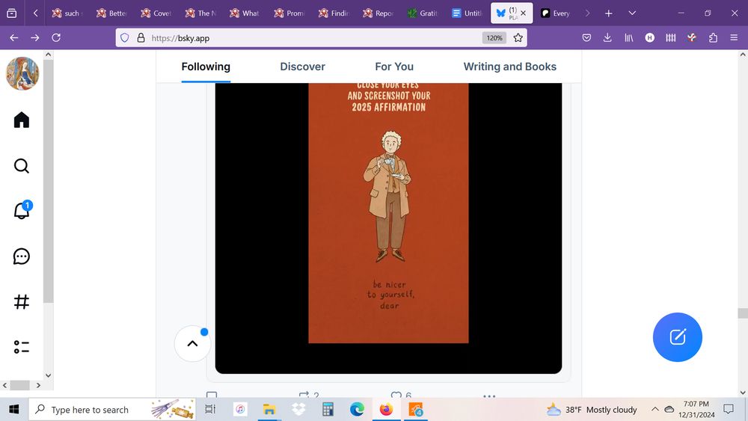Open Windows notification center icon
The width and height of the screenshot is (748, 421).
[x=729, y=409]
